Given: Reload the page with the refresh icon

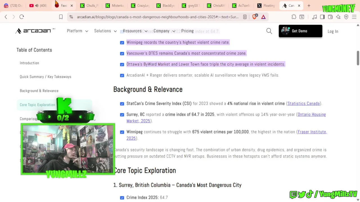Looking at the screenshot, I should coord(22,17).
